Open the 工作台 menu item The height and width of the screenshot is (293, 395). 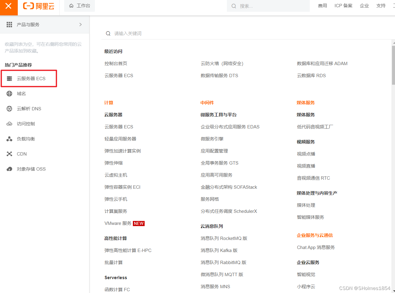[80, 5]
